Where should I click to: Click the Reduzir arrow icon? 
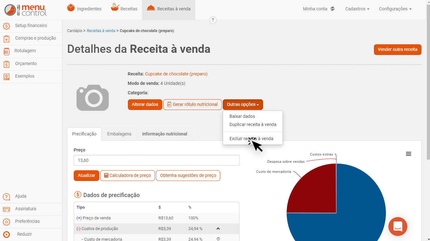pyautogui.click(x=6, y=234)
